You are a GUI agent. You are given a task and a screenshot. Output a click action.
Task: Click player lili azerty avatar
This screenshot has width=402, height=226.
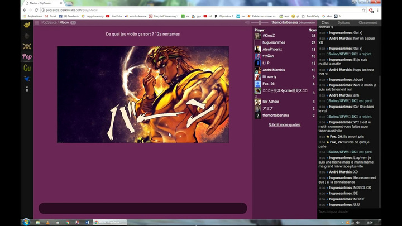coord(257,77)
